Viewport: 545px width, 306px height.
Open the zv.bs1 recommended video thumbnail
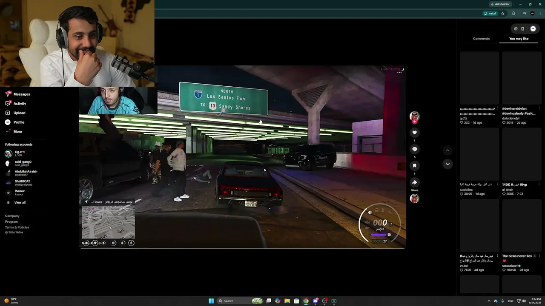[479, 226]
